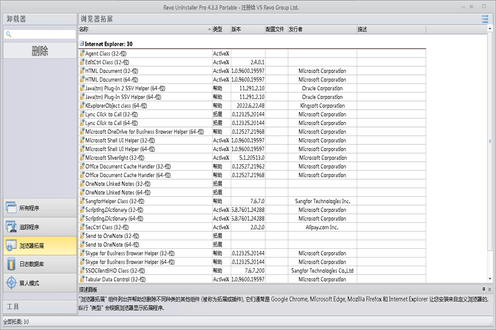The width and height of the screenshot is (496, 330).
Task: Click icon beside Send to OneNote (32-位)
Action: tap(82, 236)
